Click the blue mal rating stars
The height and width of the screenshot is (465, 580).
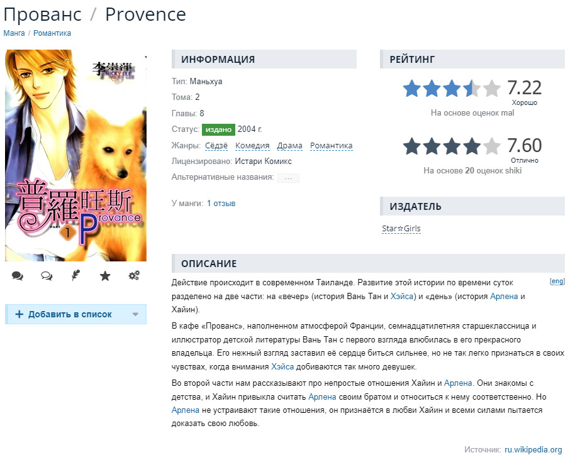(x=451, y=89)
